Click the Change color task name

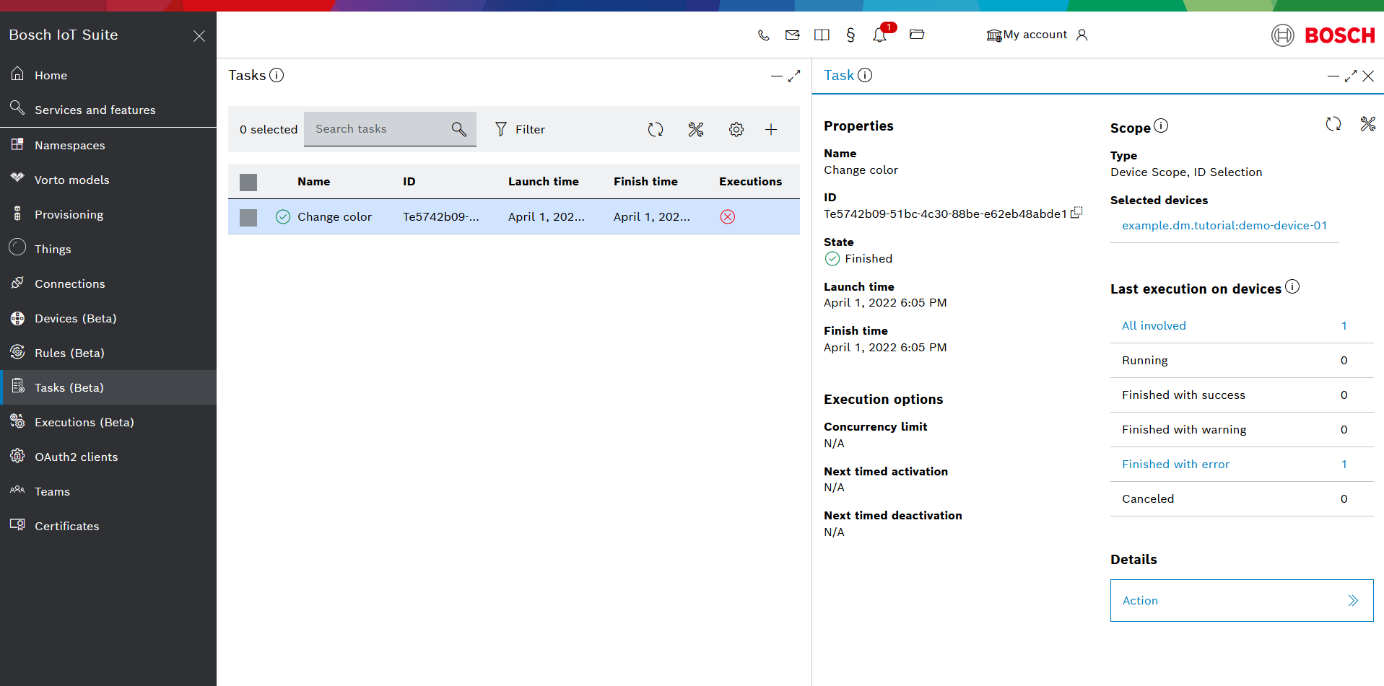tap(335, 217)
